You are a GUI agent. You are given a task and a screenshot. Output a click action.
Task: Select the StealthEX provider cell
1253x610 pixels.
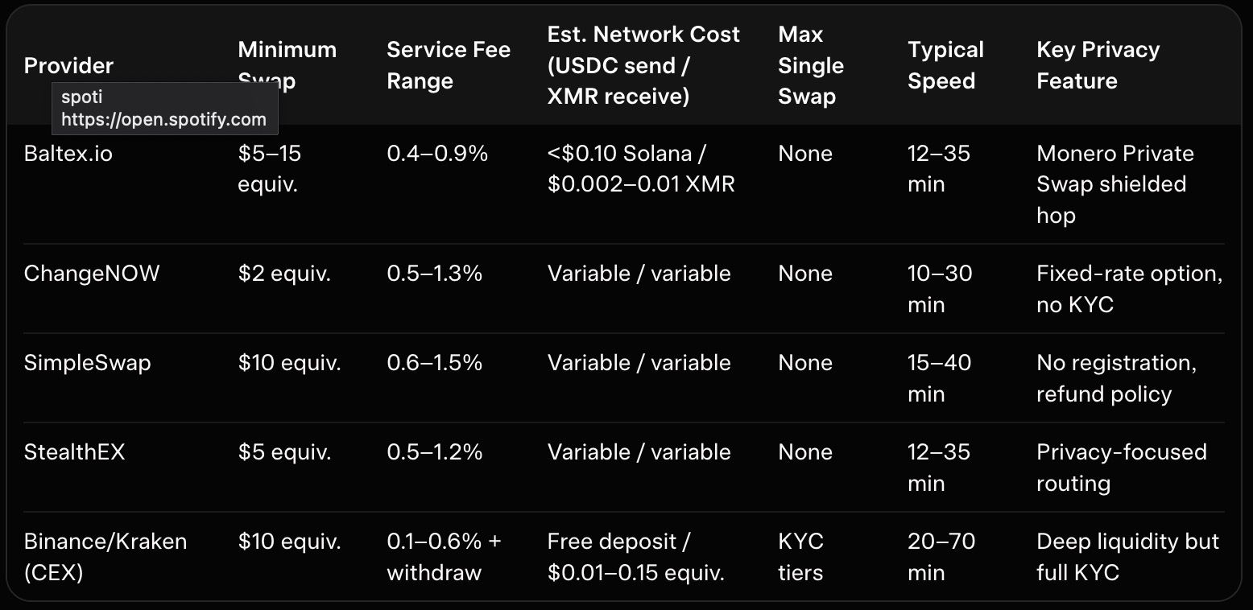click(75, 451)
